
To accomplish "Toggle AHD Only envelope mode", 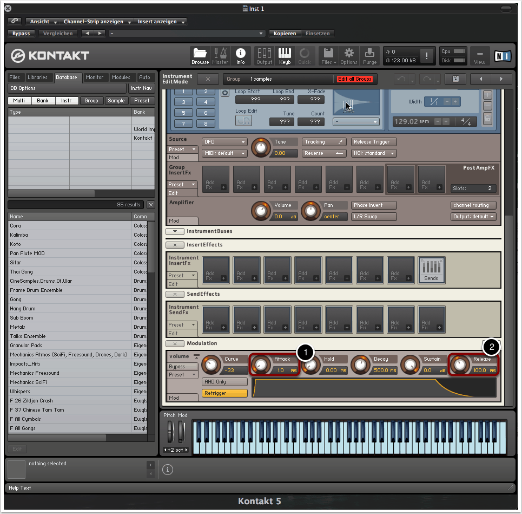I will tap(225, 382).
